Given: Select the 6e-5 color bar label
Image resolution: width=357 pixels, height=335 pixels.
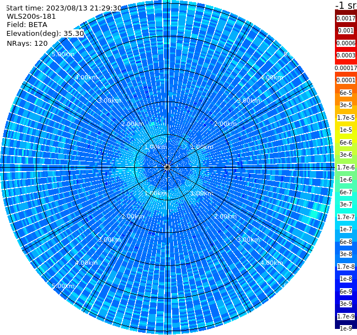Looking at the screenshot, I should tap(346, 93).
